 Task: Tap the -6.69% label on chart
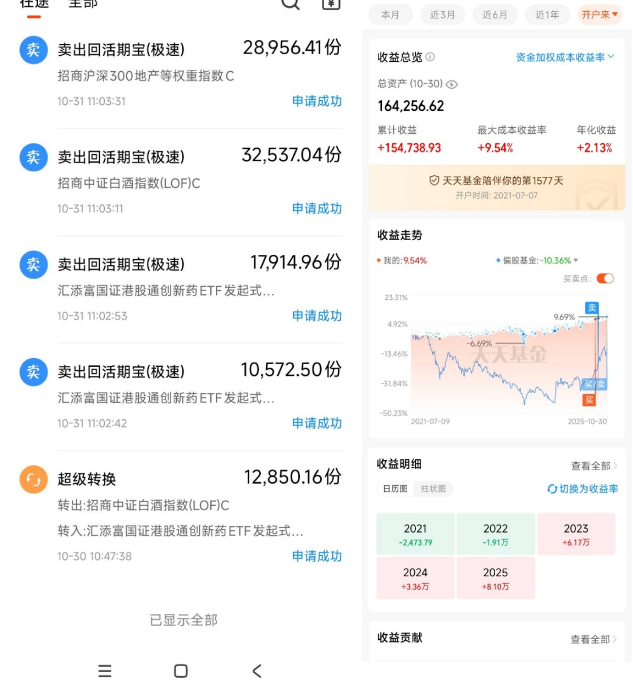pyautogui.click(x=479, y=343)
